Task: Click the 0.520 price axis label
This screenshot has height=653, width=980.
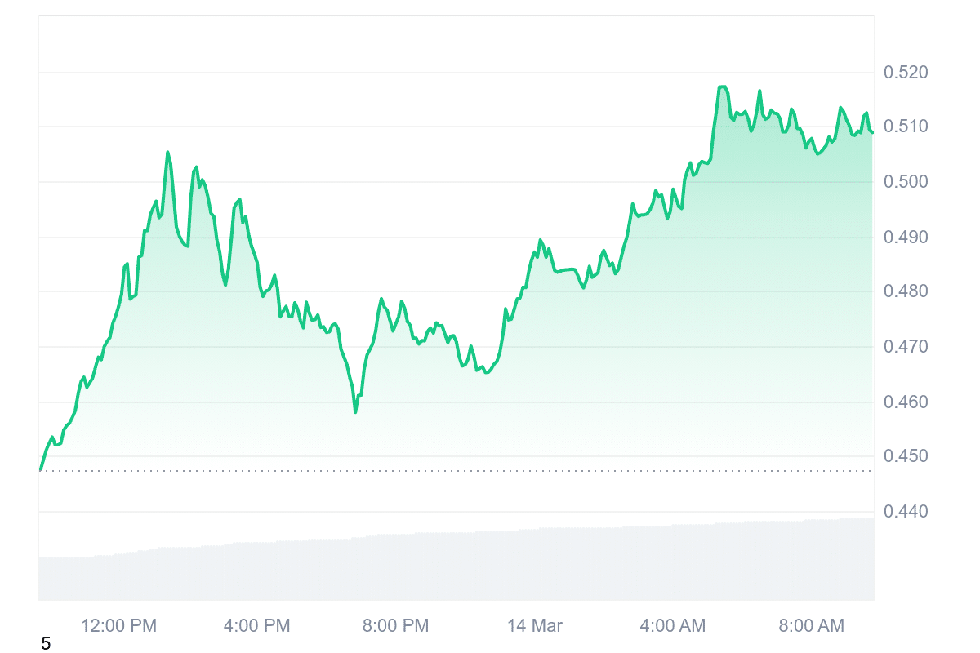Action: (906, 73)
